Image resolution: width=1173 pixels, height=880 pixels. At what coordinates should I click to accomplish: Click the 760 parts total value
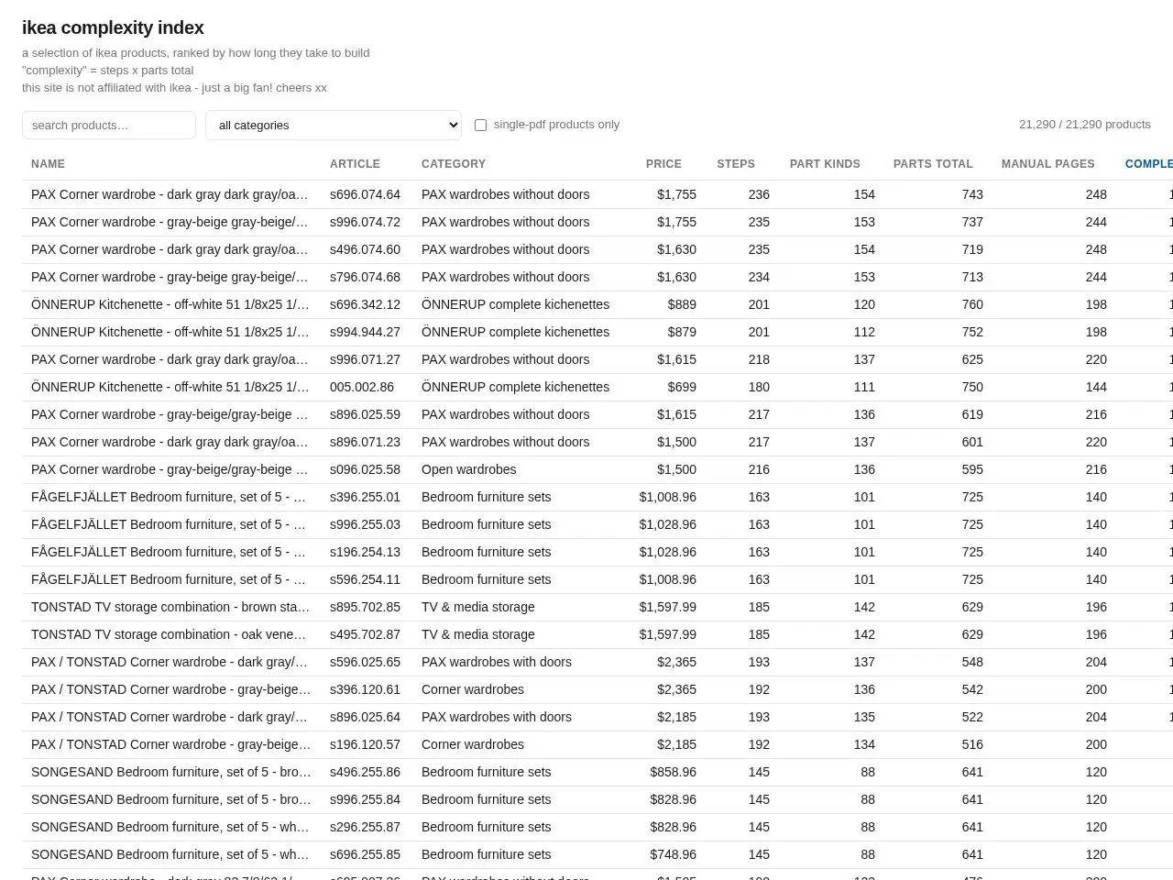[972, 304]
